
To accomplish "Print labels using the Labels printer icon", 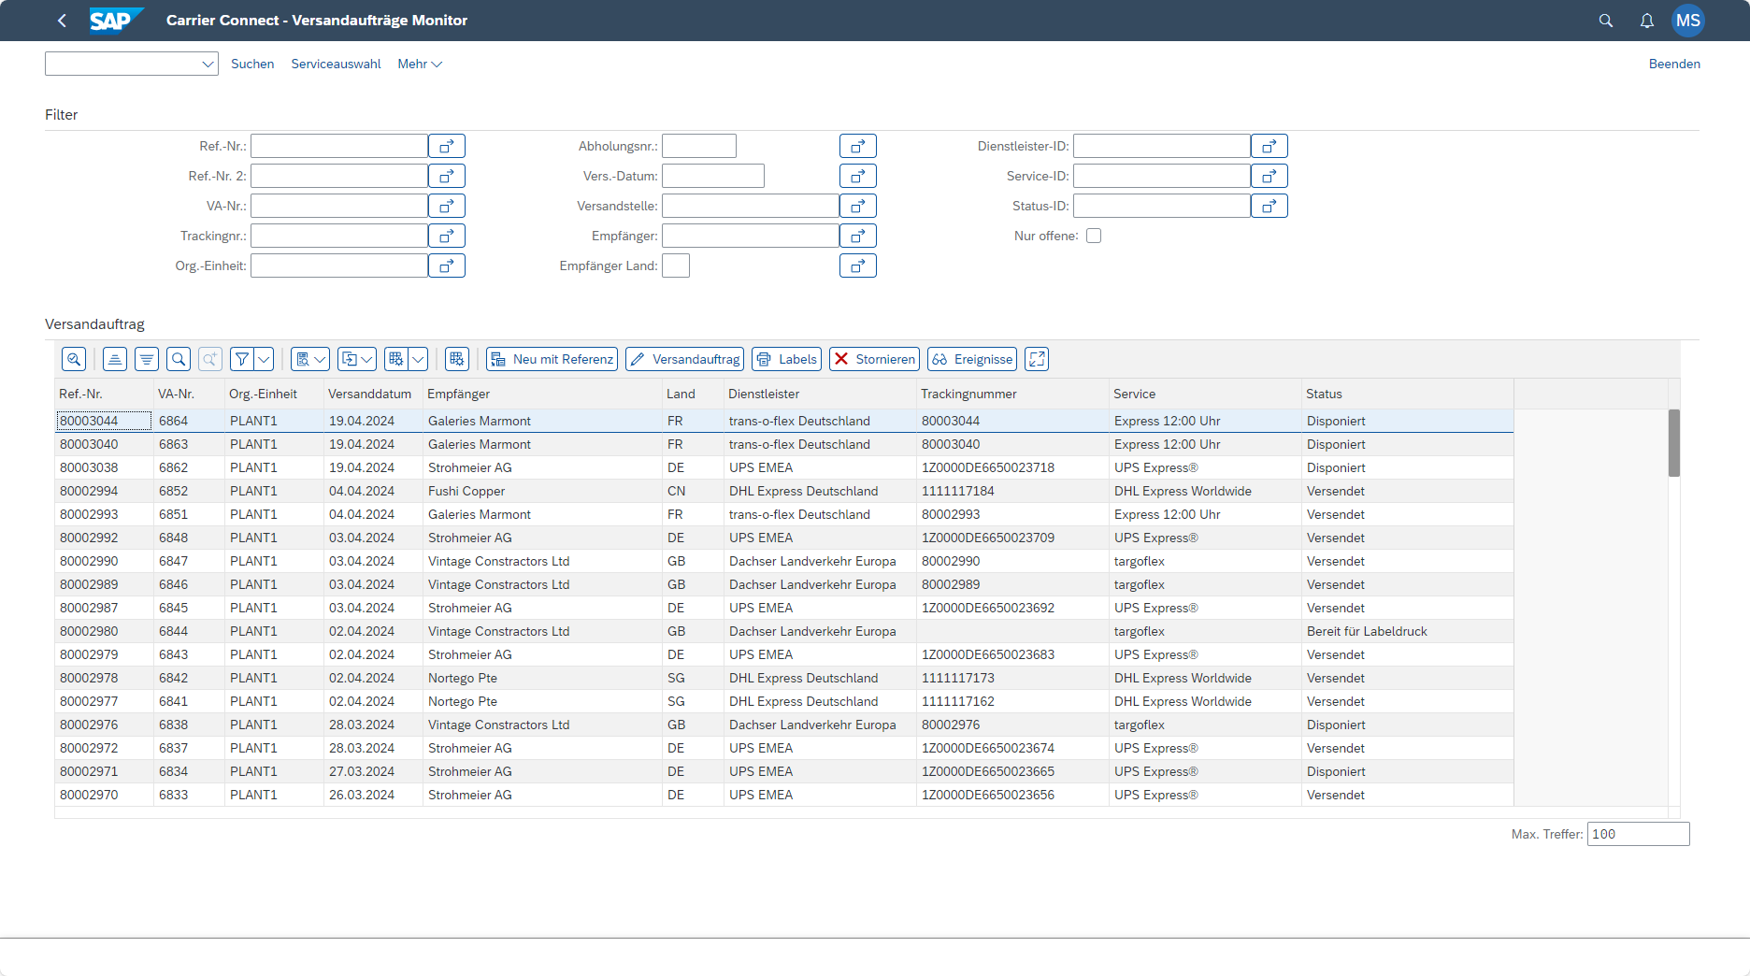I will 786,358.
